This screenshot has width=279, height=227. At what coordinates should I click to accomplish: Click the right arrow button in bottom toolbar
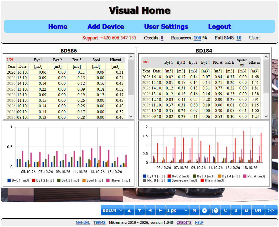click(x=160, y=210)
